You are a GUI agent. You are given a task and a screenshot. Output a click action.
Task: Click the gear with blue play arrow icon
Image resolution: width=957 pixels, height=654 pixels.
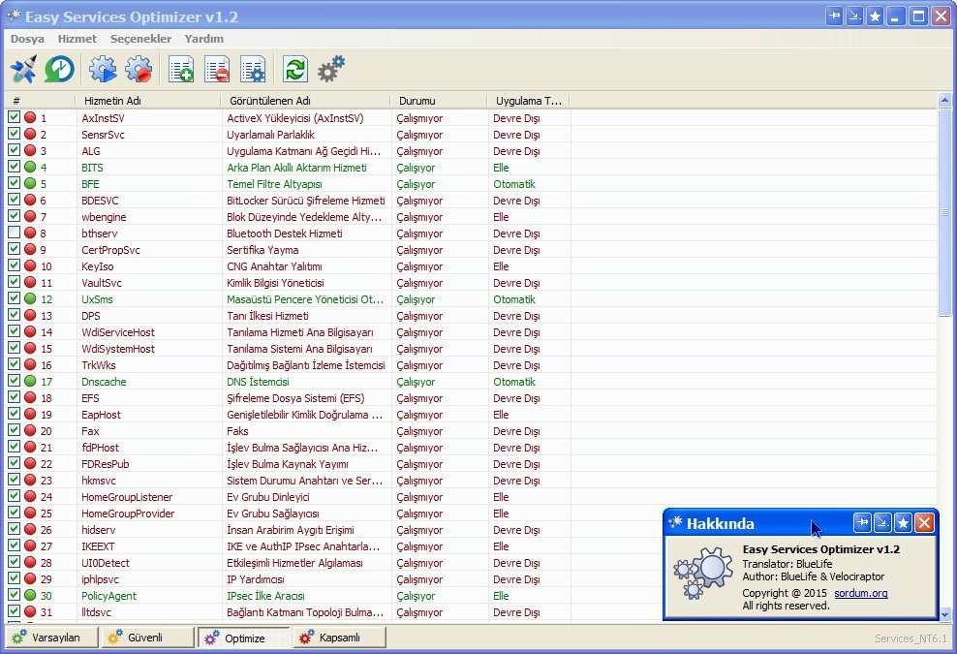pyautogui.click(x=103, y=69)
